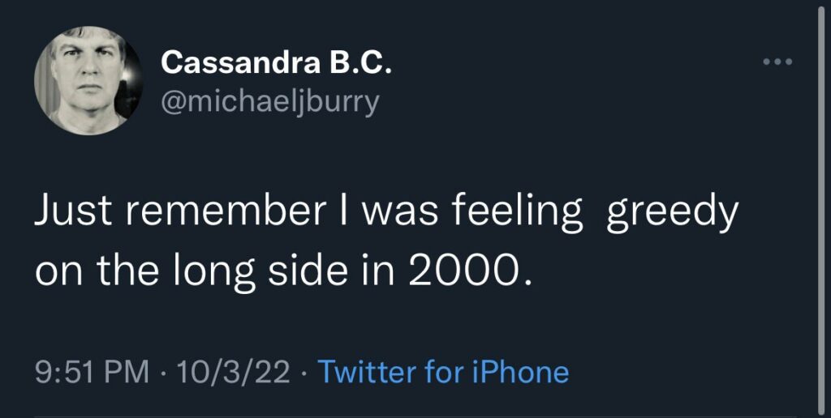Open Cassandra B.C. profile name

coord(277,62)
